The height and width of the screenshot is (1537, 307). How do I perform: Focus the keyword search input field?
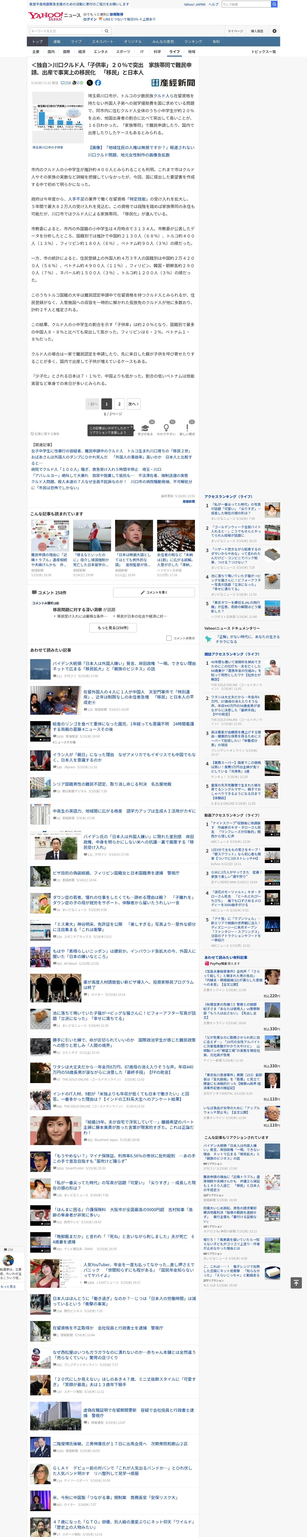66,31
